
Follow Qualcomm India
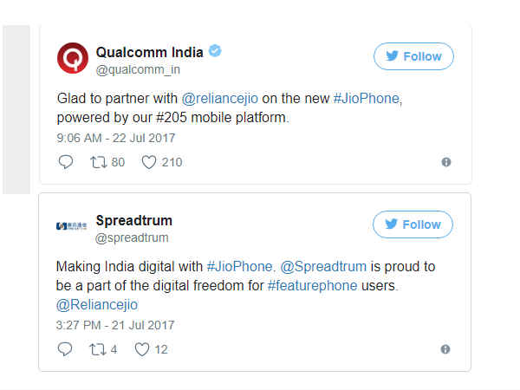tap(413, 56)
